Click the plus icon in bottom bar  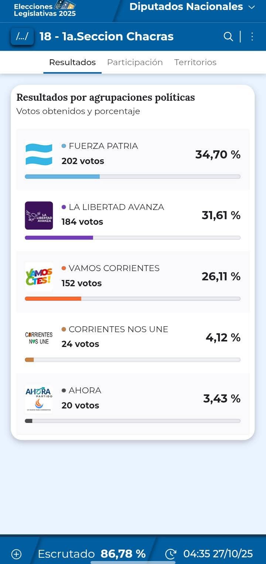click(x=16, y=554)
